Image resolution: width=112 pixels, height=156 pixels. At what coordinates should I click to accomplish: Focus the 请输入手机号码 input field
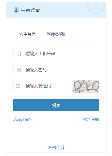[x=56, y=53]
